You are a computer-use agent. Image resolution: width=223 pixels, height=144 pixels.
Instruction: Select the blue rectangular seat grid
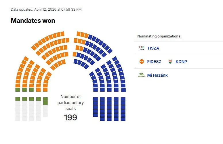pos(109,108)
